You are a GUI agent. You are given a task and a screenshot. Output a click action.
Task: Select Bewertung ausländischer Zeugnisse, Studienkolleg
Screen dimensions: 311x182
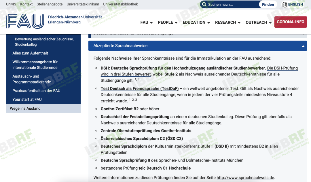coord(44,42)
